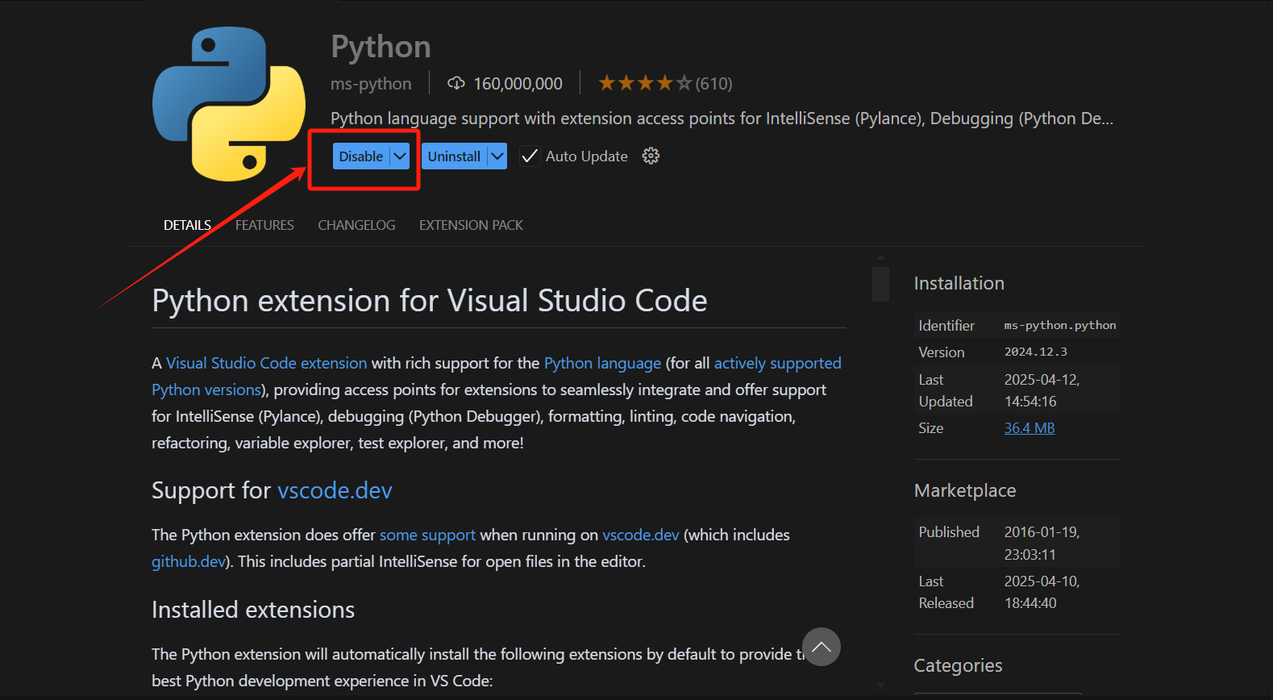Open the ms-python publisher link
This screenshot has width=1273, height=700.
click(371, 84)
